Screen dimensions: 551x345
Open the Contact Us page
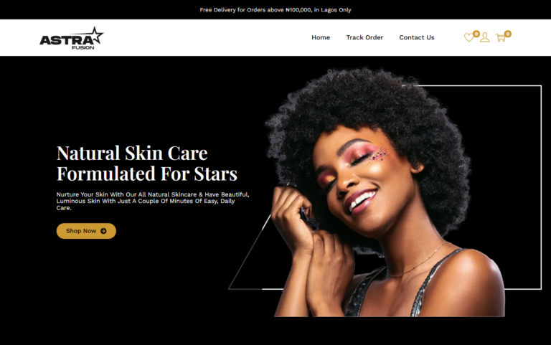(x=416, y=37)
